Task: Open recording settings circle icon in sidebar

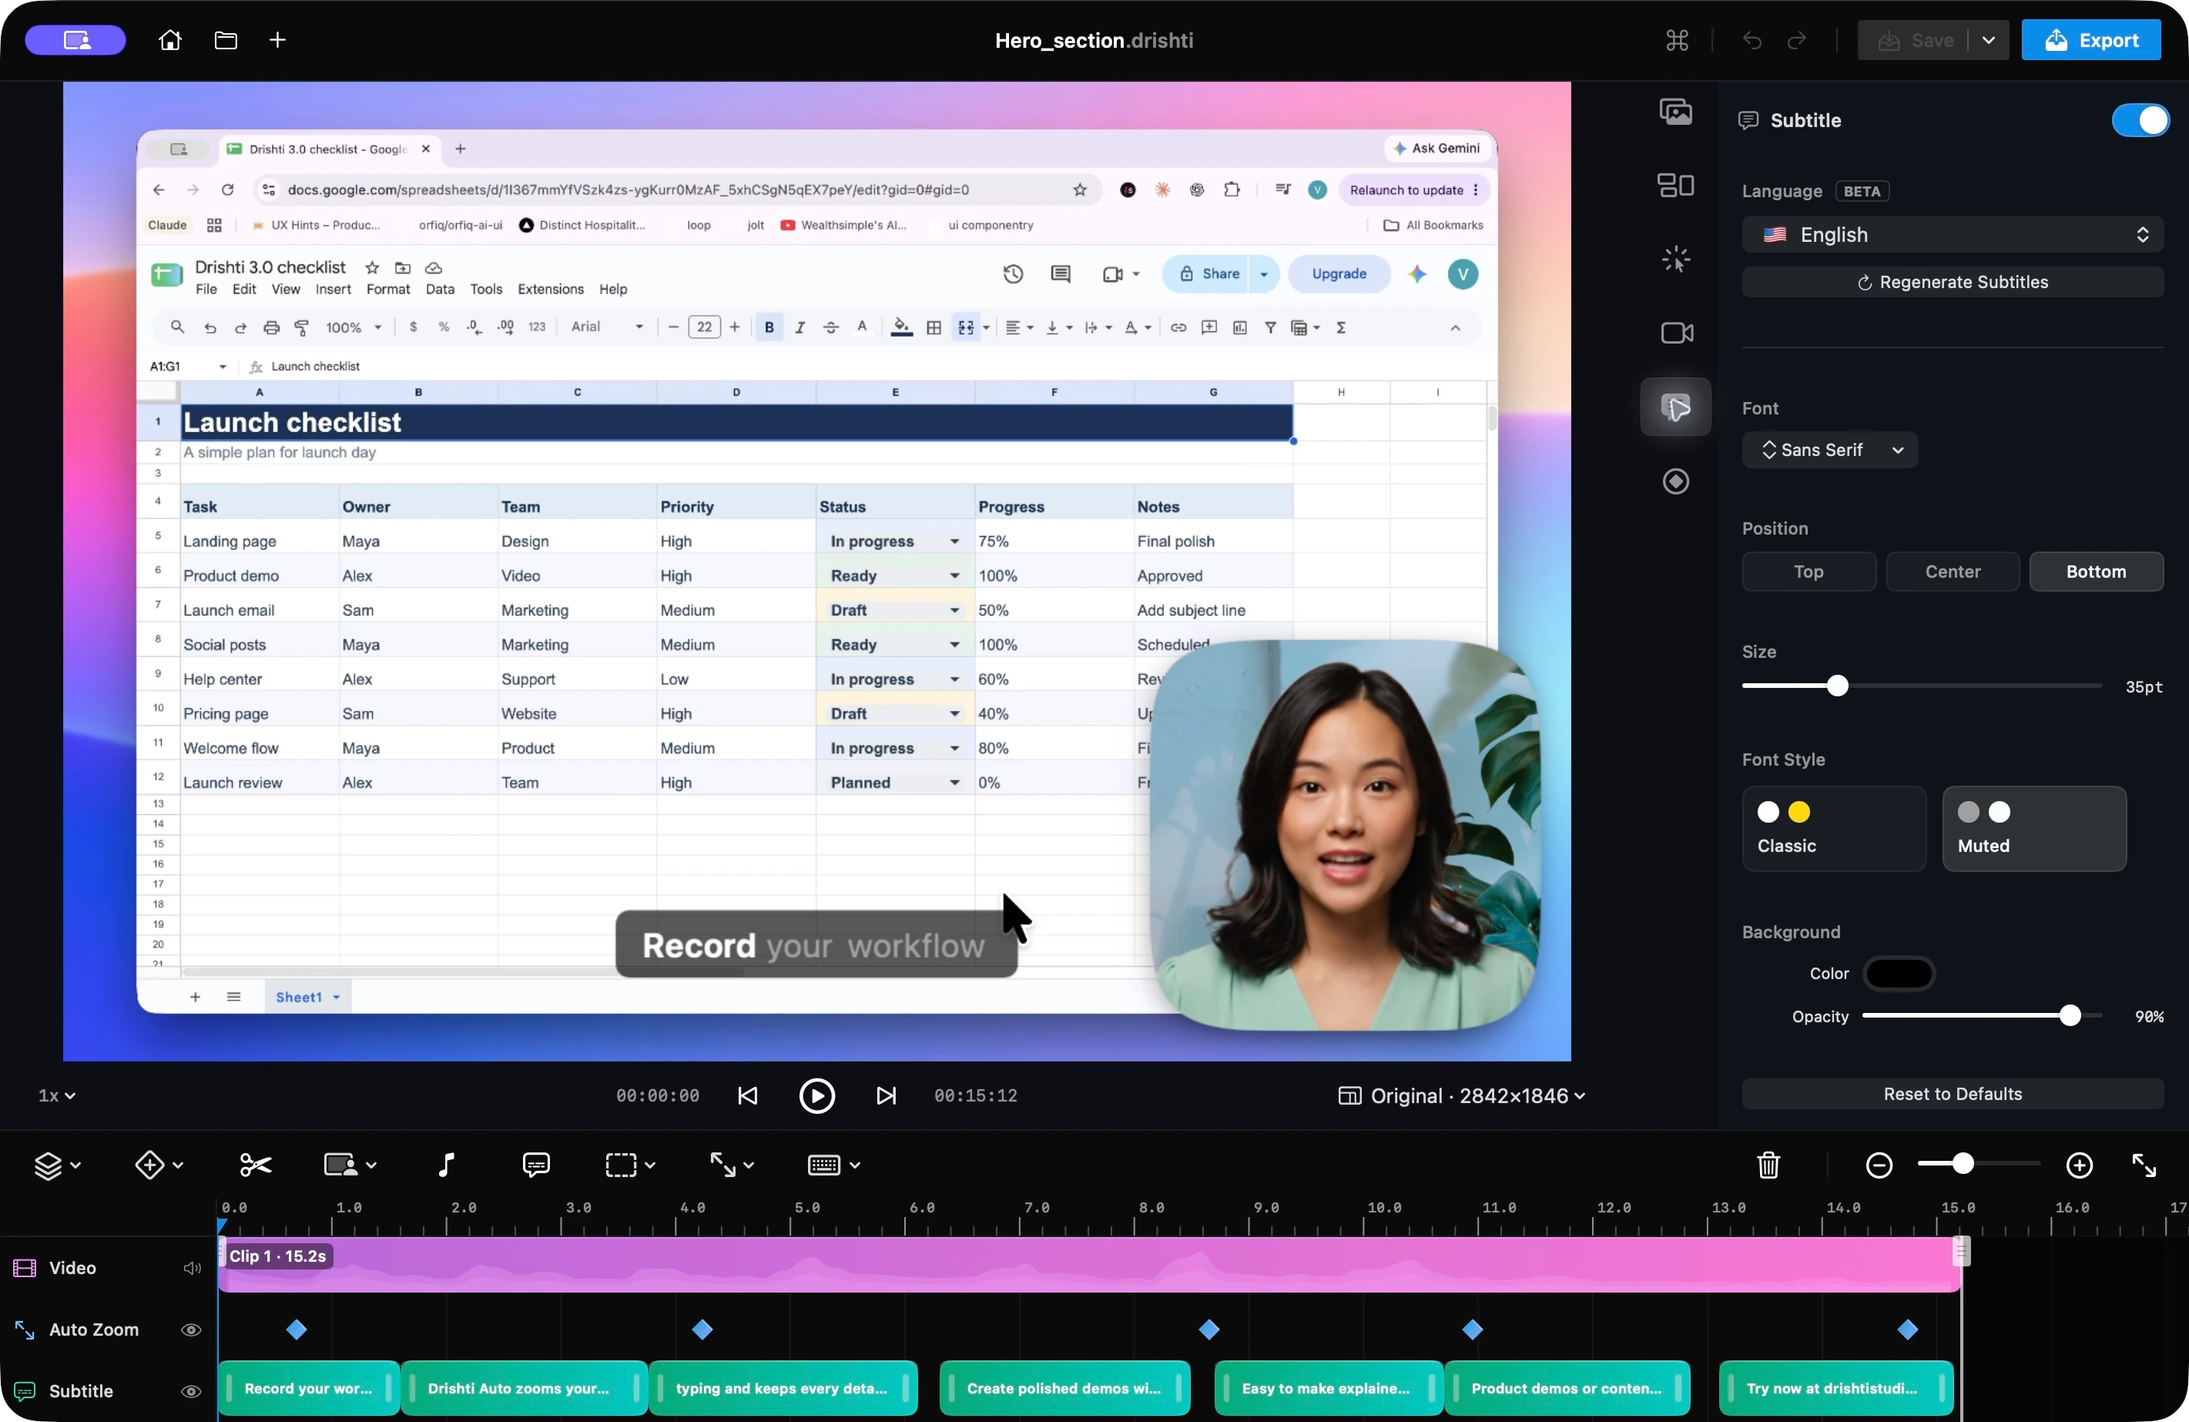Action: [1676, 481]
